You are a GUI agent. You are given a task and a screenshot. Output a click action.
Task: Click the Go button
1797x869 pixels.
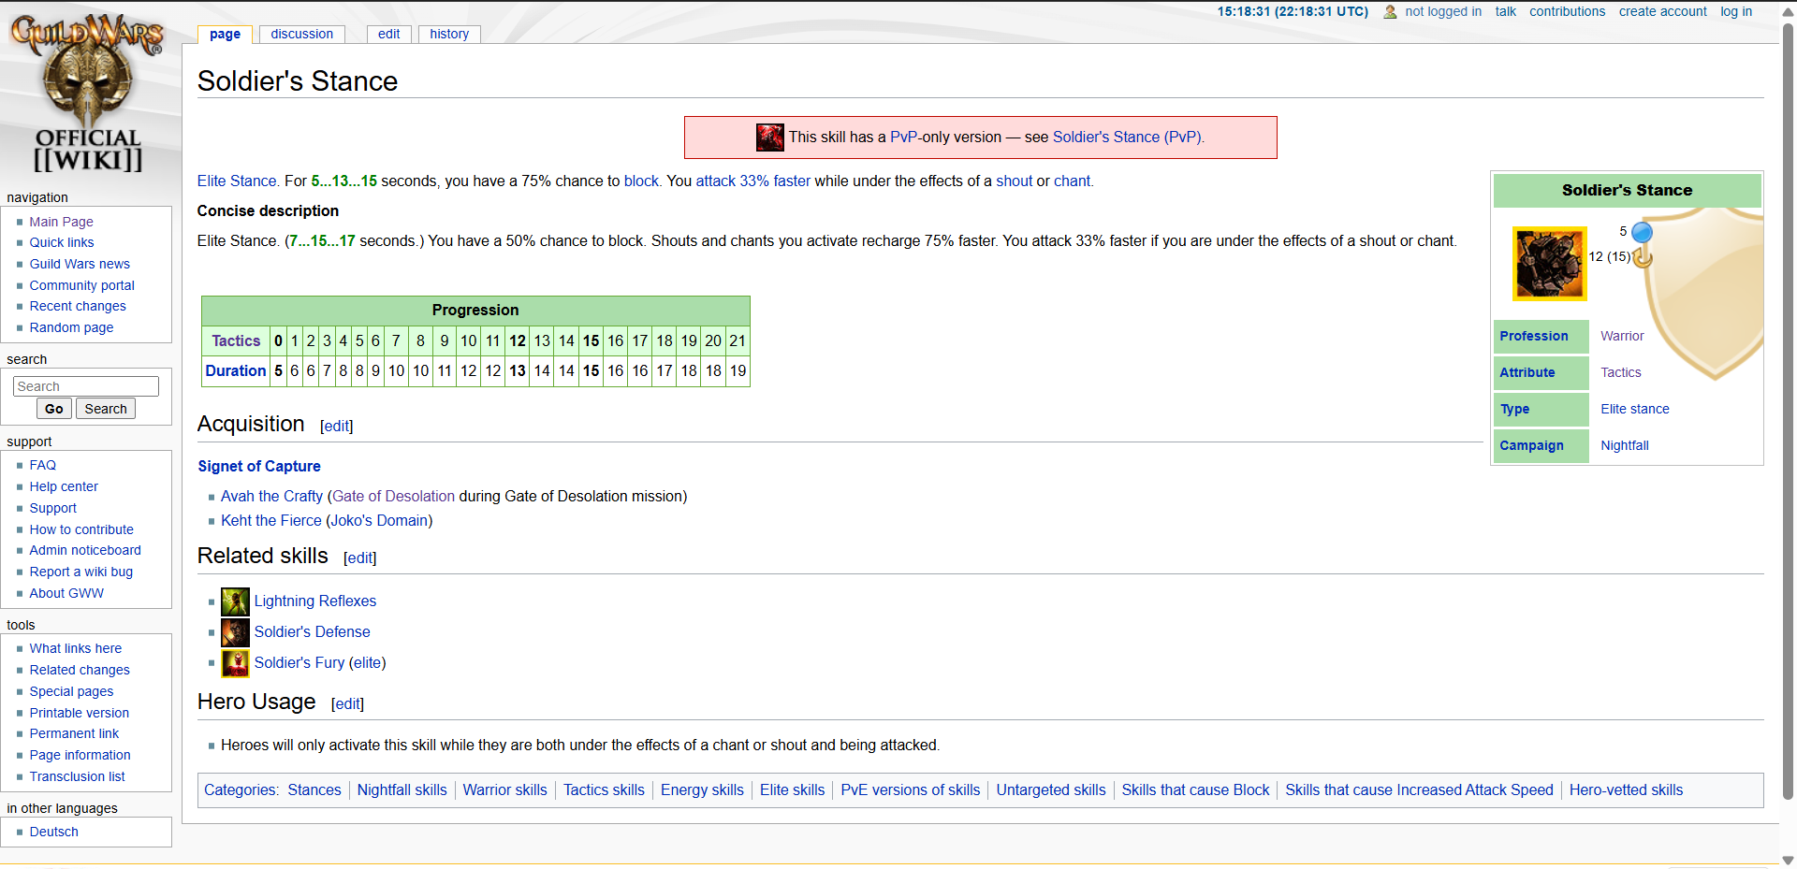[x=54, y=409]
